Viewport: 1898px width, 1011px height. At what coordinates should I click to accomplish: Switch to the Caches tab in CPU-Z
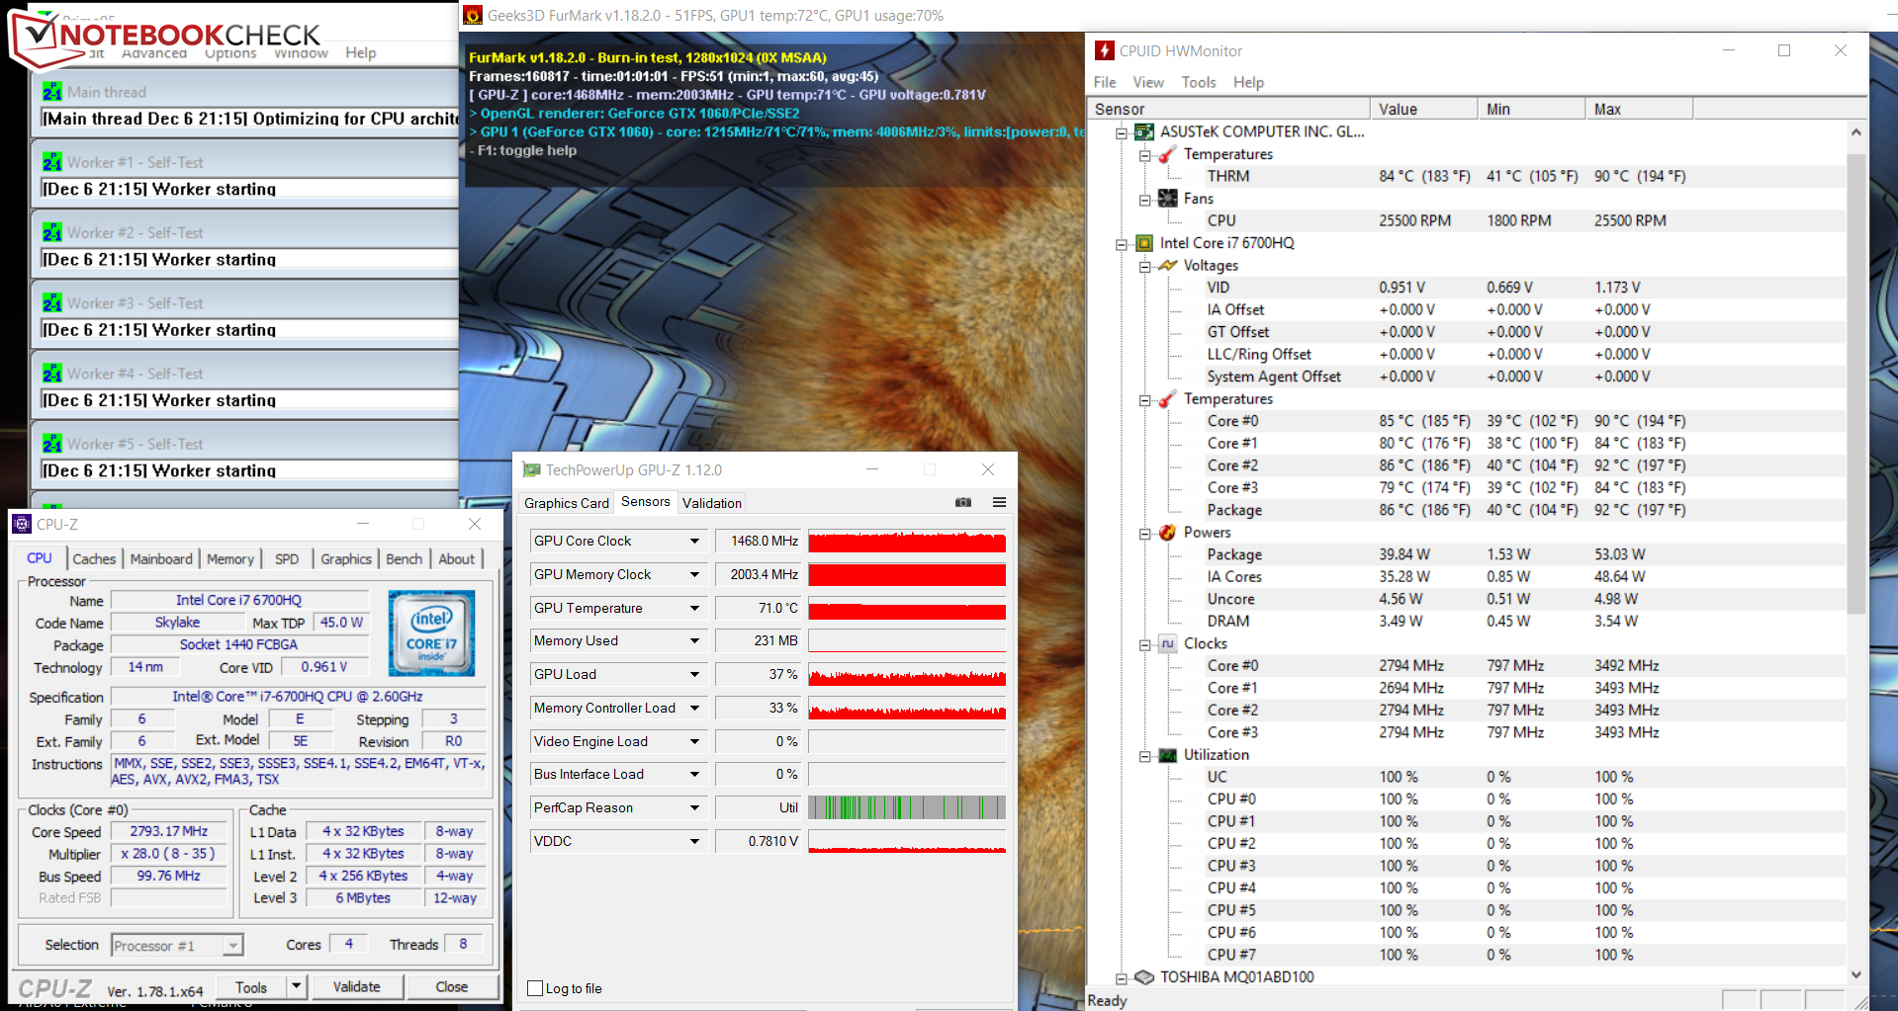(94, 558)
